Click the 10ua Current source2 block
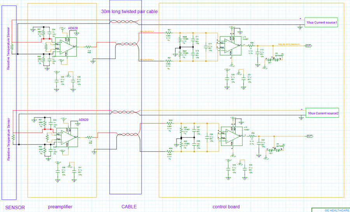The width and height of the screenshot is (350, 212). point(322,113)
